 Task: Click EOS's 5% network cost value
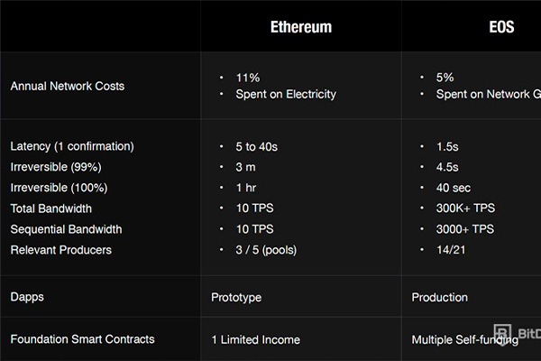pos(445,78)
